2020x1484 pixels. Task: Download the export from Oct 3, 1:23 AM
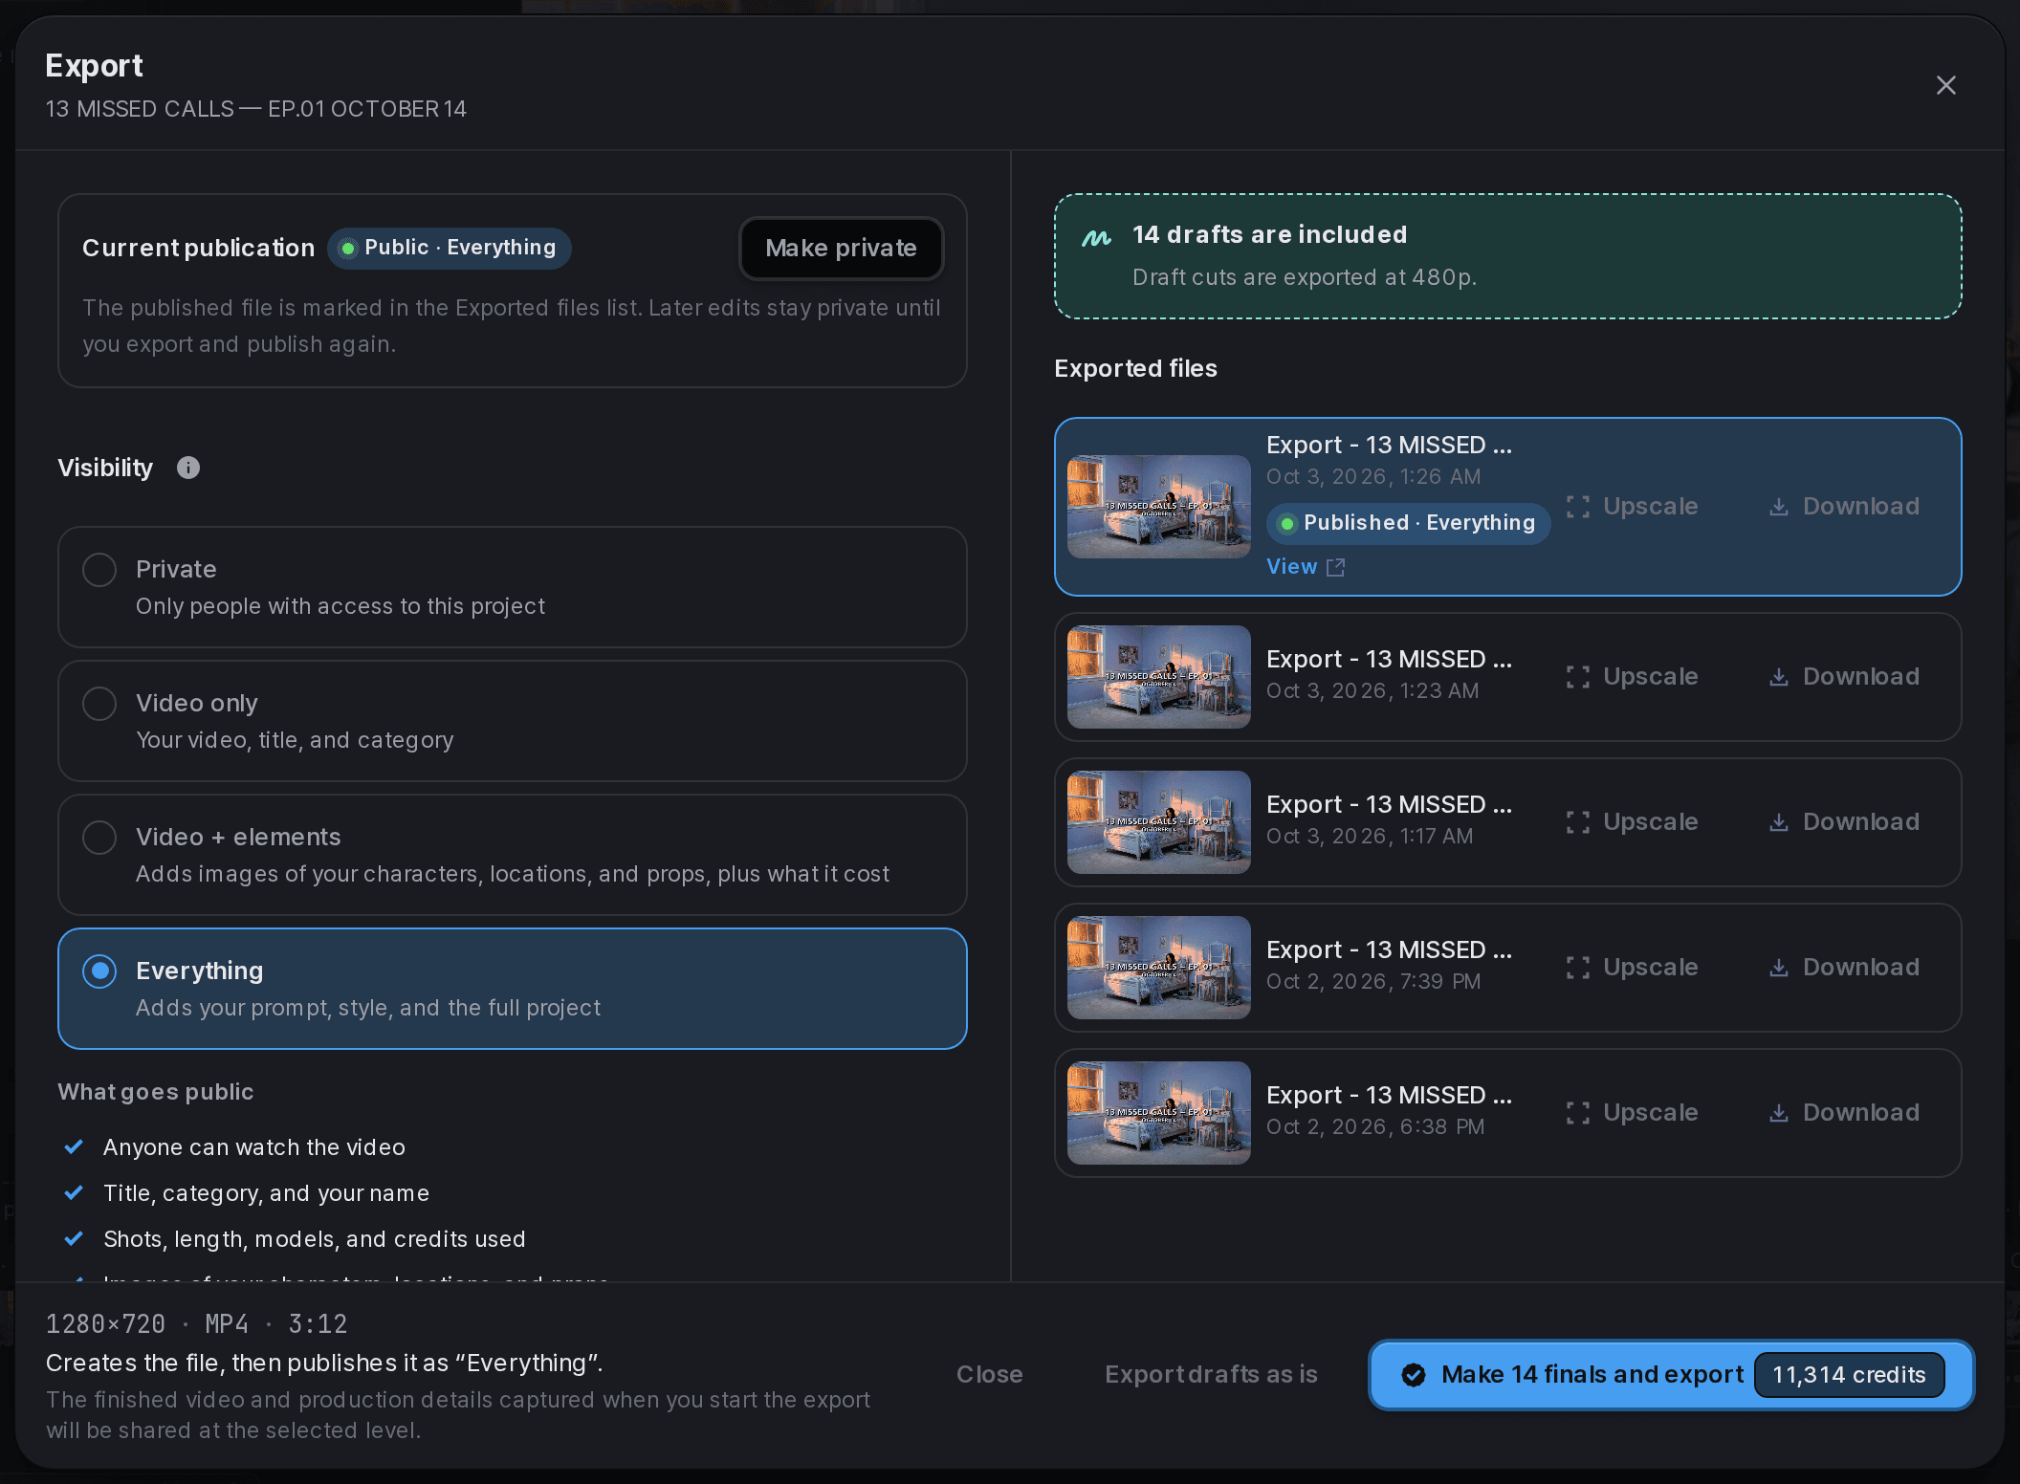[x=1844, y=677]
